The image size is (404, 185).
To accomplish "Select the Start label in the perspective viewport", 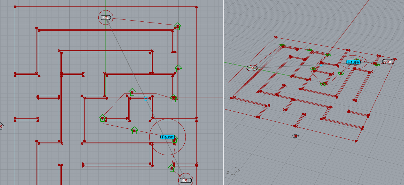I will [388, 61].
